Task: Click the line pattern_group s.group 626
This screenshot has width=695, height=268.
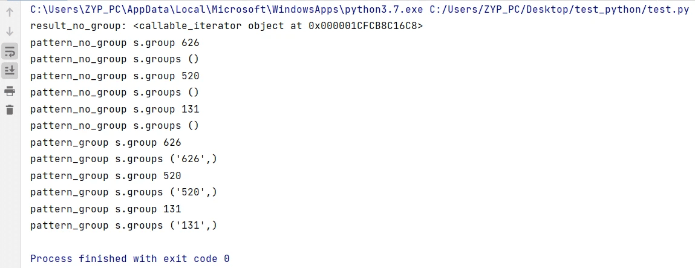Action: click(106, 143)
